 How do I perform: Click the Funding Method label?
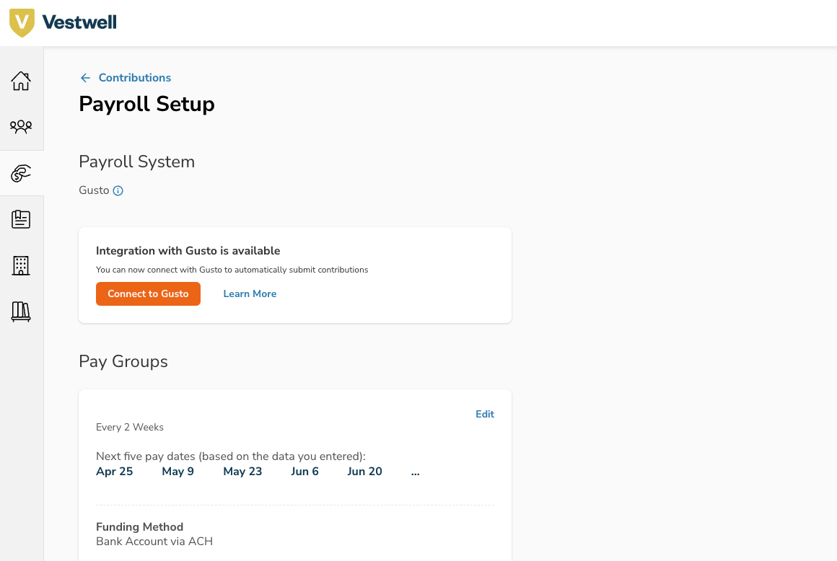tap(140, 527)
